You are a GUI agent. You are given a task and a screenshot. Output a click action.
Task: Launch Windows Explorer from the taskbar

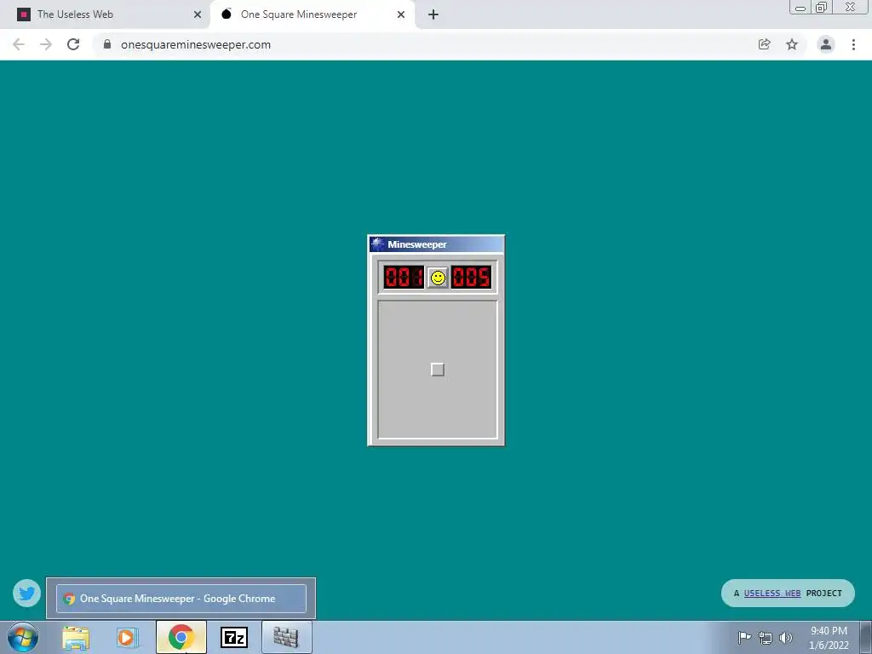tap(76, 637)
